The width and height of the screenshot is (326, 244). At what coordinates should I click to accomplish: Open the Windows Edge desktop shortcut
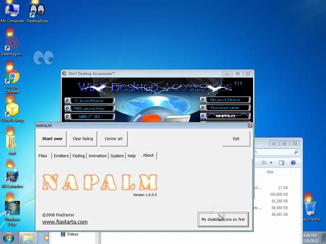[12, 213]
